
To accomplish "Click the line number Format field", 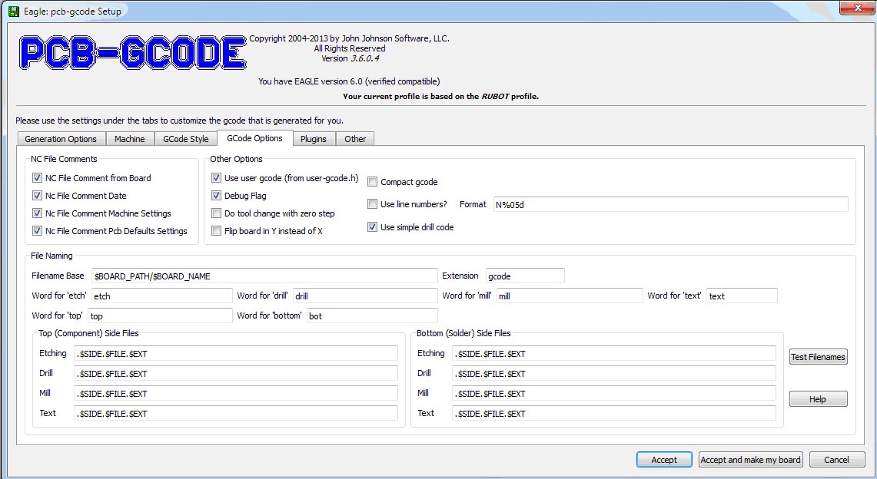I will pyautogui.click(x=670, y=205).
